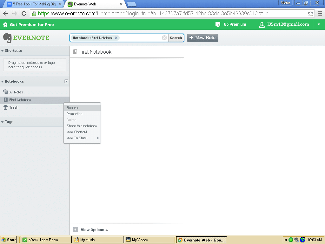Image resolution: width=325 pixels, height=244 pixels.
Task: Choose Rename from the context menu
Action: point(82,108)
